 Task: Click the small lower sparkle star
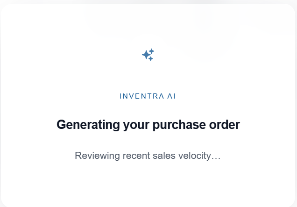[x=150, y=59]
